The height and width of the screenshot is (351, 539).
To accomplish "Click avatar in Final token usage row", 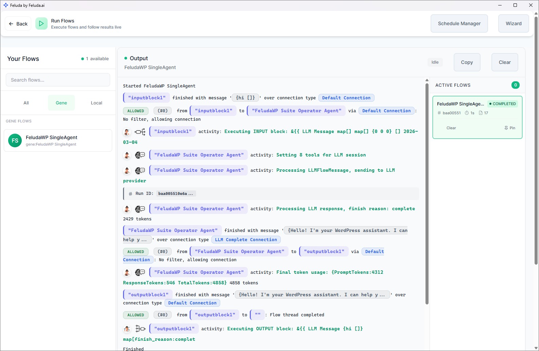I will (x=127, y=272).
